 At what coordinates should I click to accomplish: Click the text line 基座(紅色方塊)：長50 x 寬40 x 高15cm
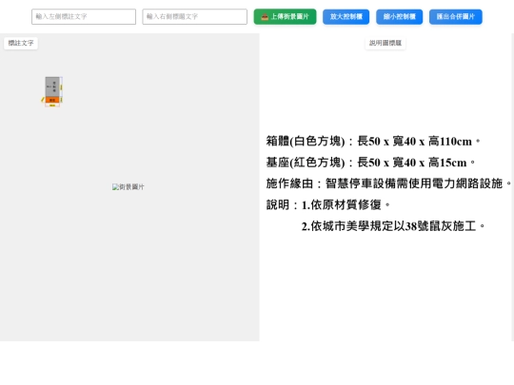pyautogui.click(x=370, y=163)
